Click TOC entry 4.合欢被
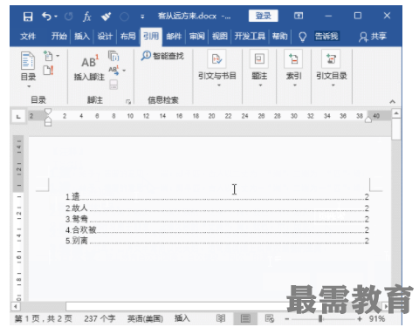419x334 pixels. coord(217,230)
